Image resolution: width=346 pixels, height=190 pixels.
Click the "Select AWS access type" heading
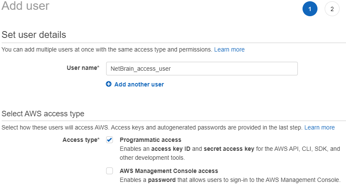click(x=43, y=113)
